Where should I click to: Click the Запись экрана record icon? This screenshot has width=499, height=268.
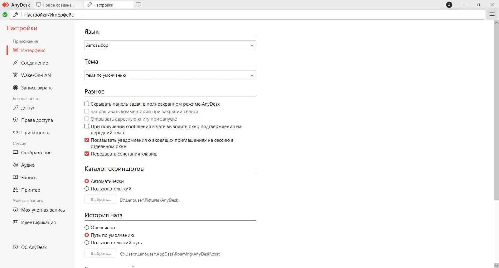pos(16,88)
